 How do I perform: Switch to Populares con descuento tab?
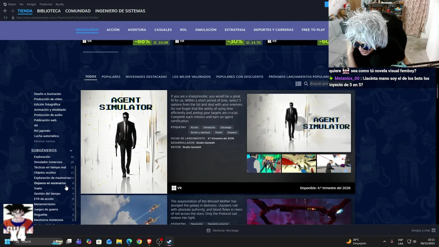[x=240, y=77]
